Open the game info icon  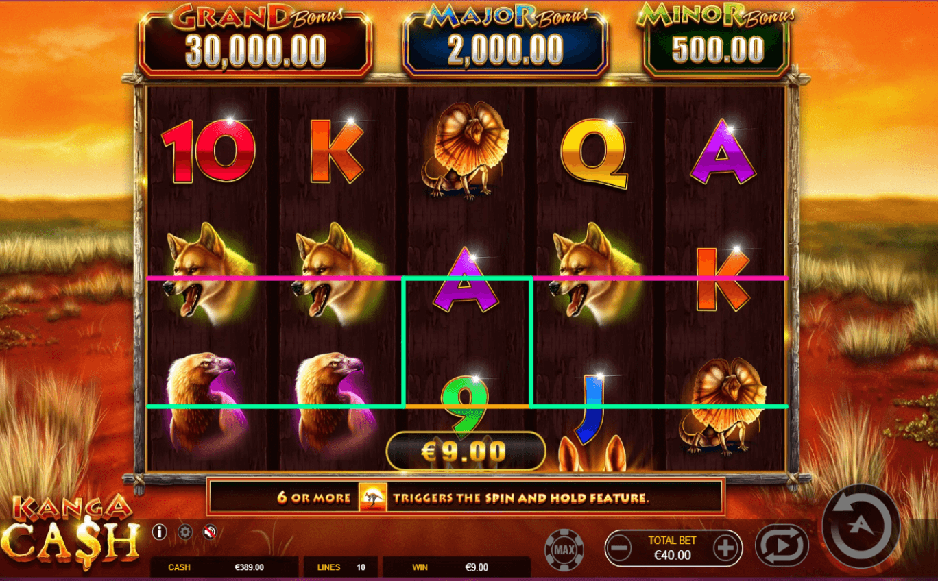pyautogui.click(x=160, y=532)
